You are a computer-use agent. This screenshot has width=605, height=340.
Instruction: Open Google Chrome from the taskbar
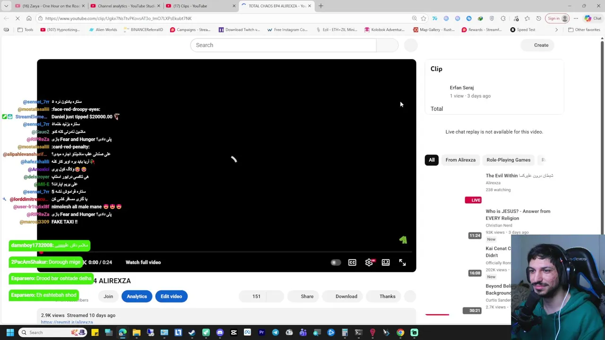pos(400,332)
